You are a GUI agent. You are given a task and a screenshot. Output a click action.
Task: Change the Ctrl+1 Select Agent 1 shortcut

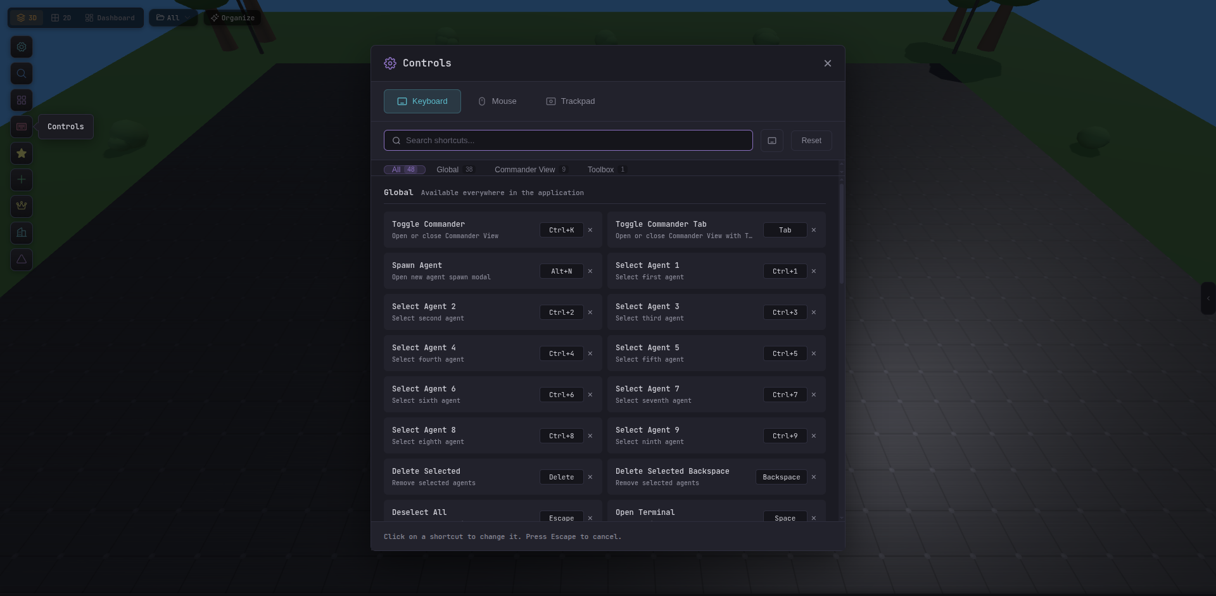pyautogui.click(x=785, y=271)
